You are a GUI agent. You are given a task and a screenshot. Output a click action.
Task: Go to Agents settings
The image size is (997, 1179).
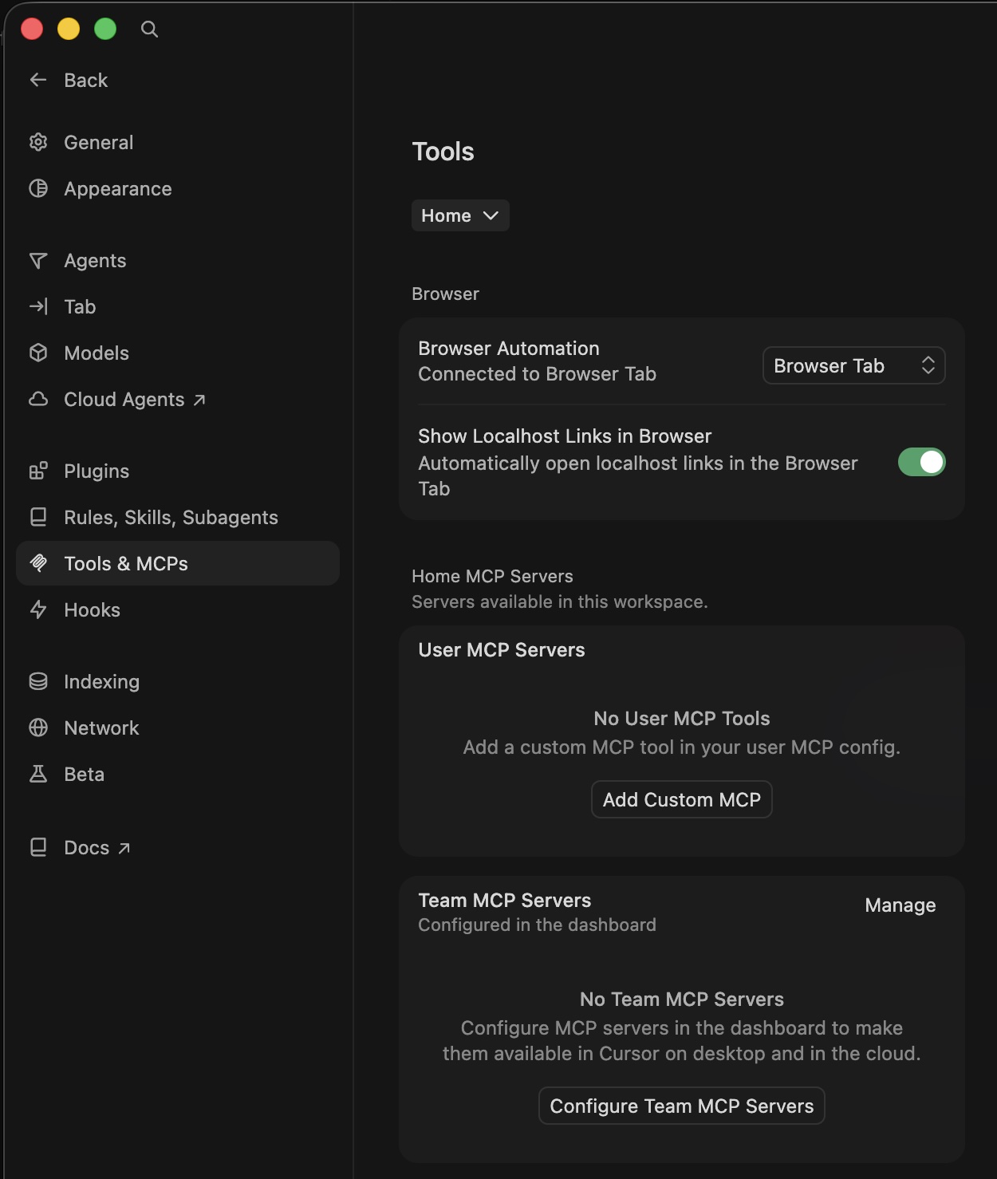click(178, 261)
